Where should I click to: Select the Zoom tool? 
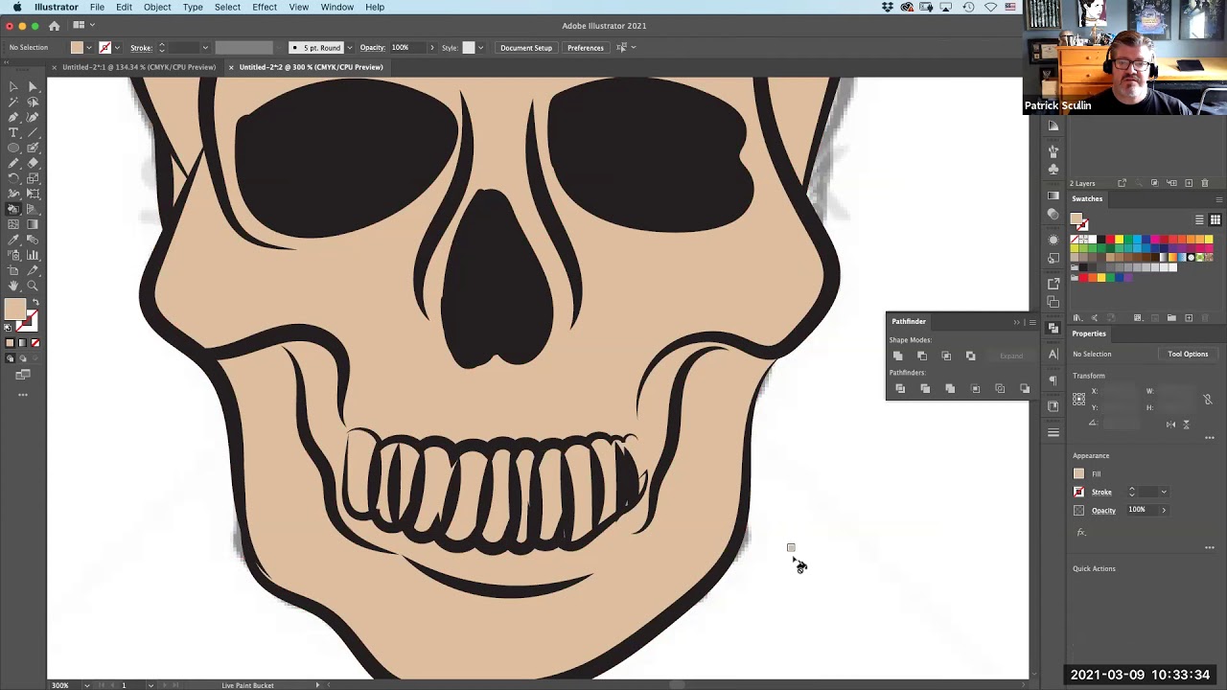tap(33, 286)
